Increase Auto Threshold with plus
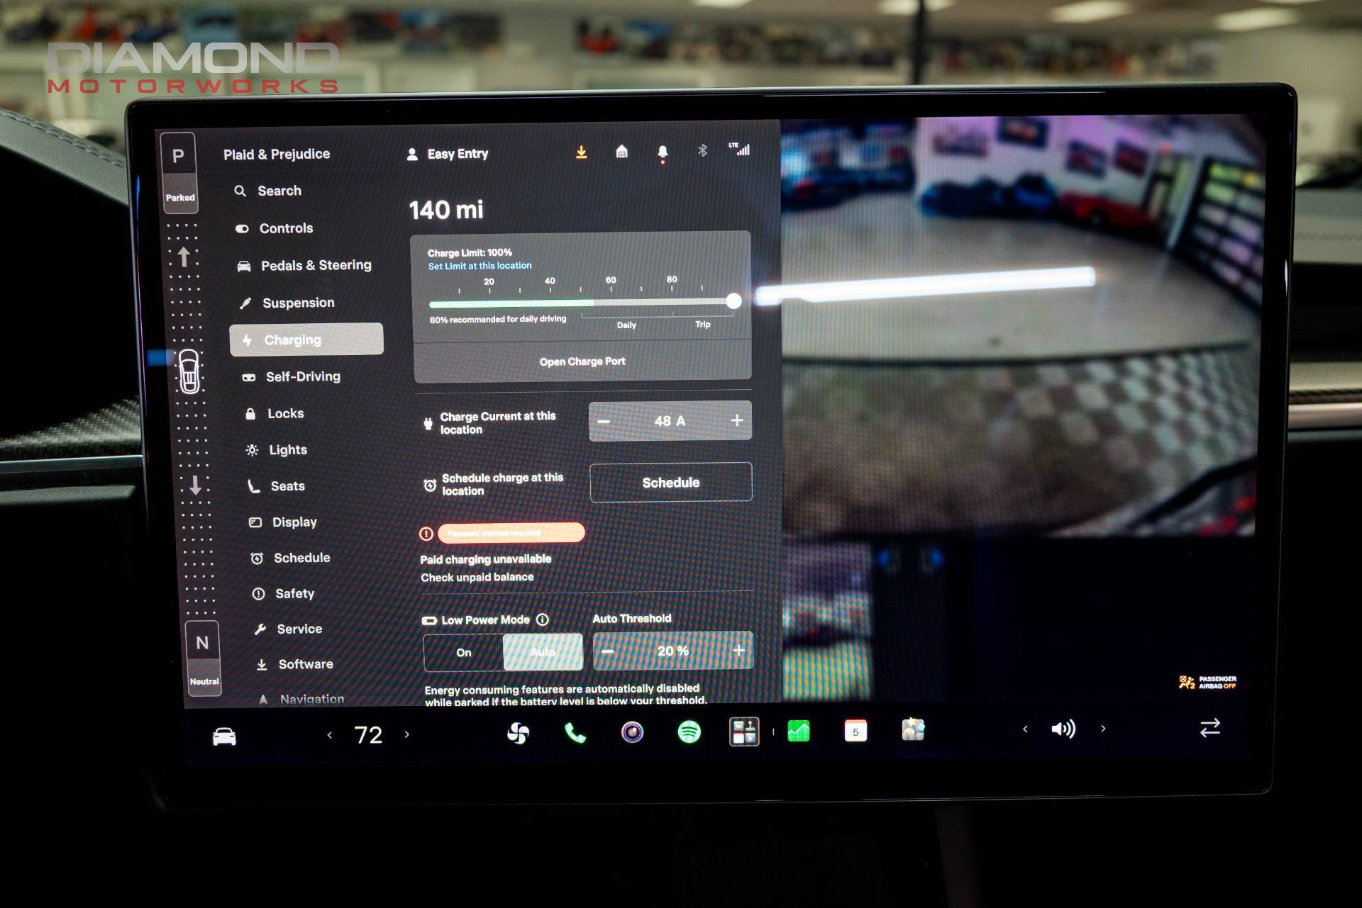Screen dimensions: 1362x908 (x=738, y=650)
